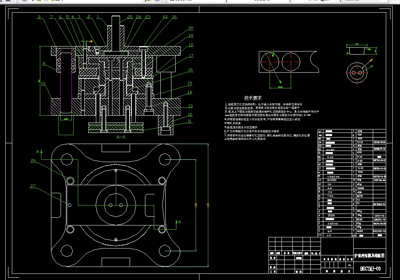
Task: Open the ByLayer linetype dropdown
Action: (x=258, y=1)
